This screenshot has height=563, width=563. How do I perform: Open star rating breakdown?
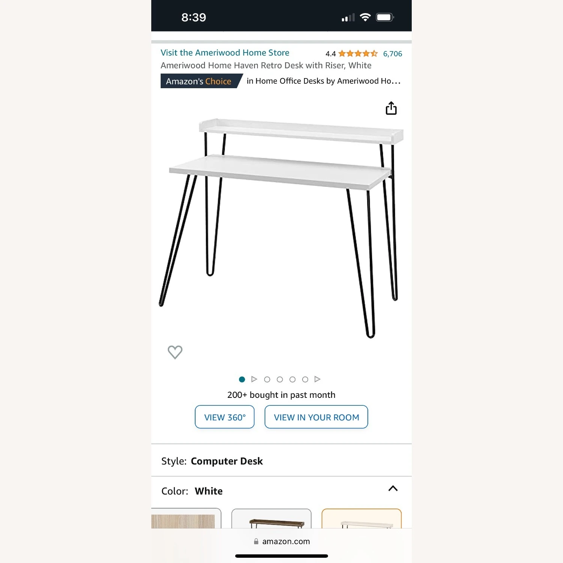(x=358, y=54)
